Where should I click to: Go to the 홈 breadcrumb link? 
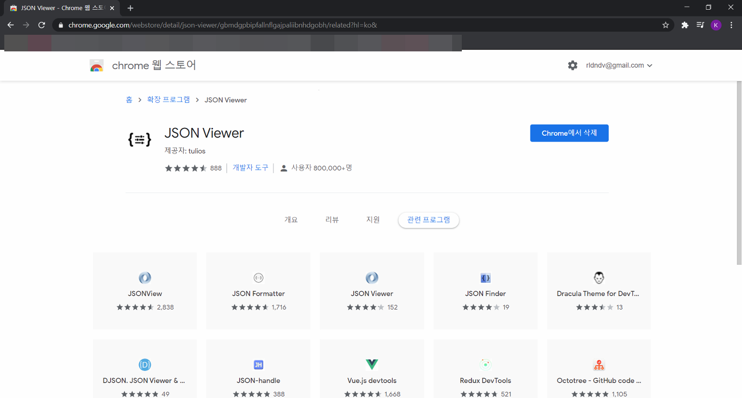click(x=129, y=99)
